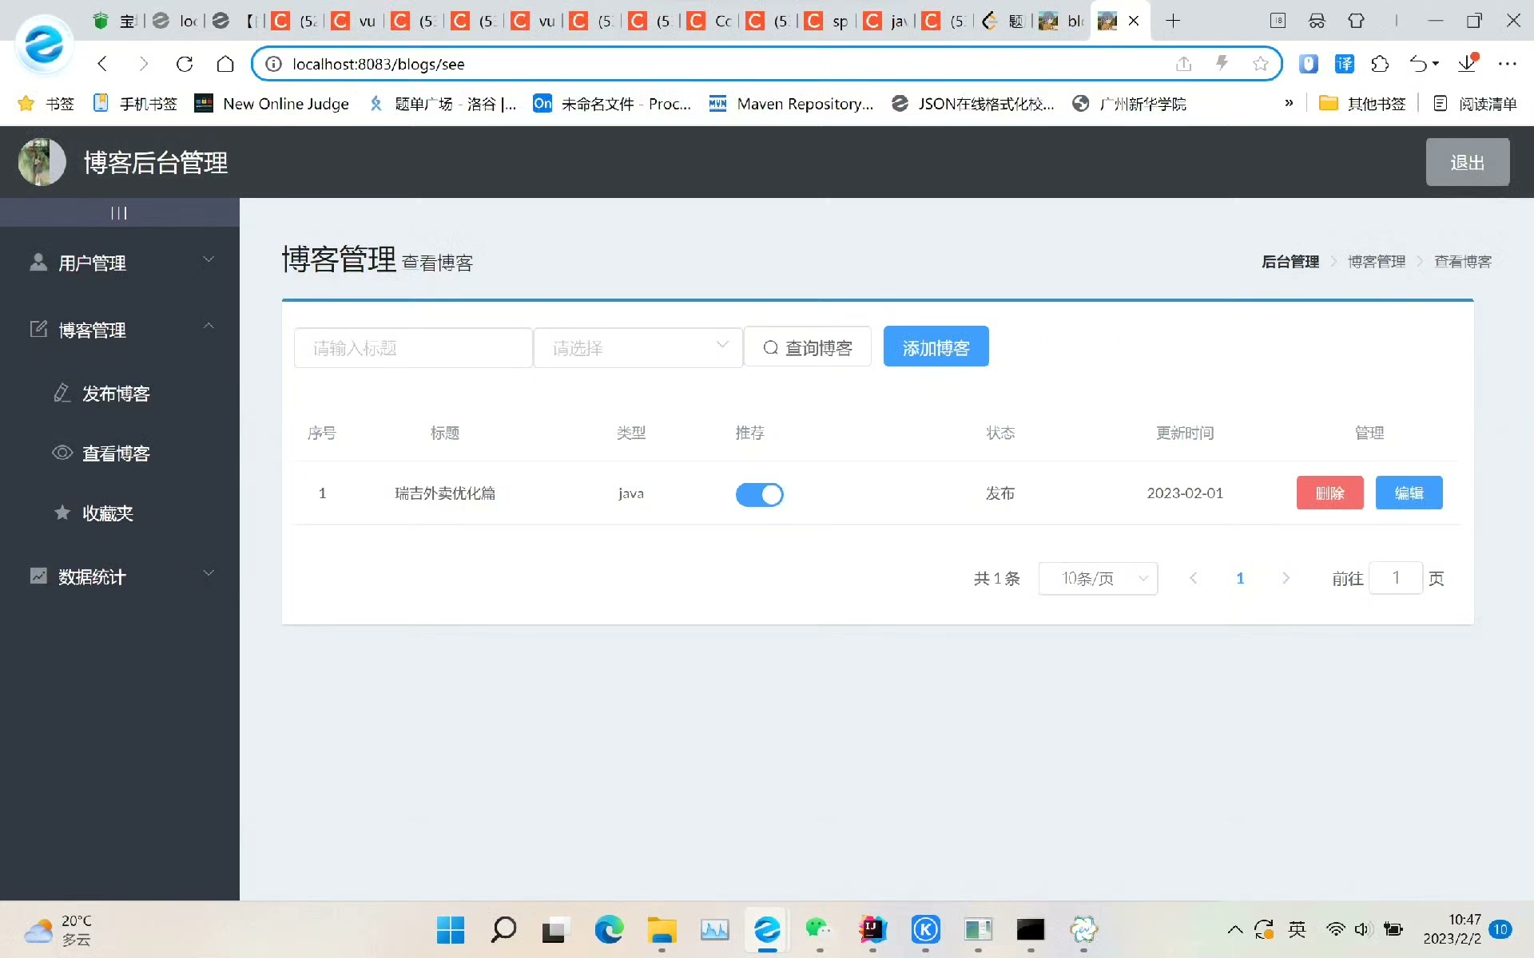Image resolution: width=1534 pixels, height=958 pixels.
Task: Click the admin avatar in the header
Action: pos(42,162)
